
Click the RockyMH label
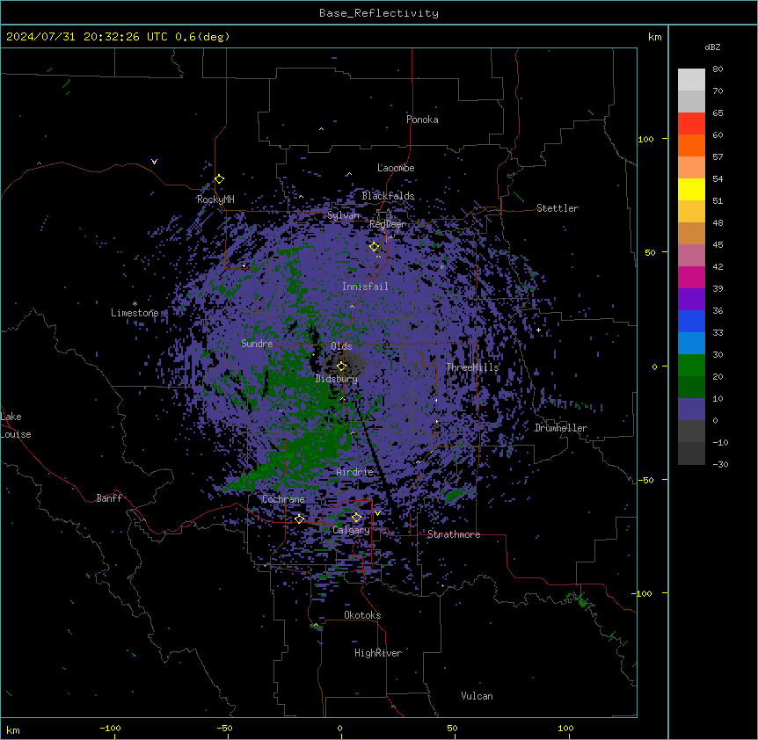point(215,200)
